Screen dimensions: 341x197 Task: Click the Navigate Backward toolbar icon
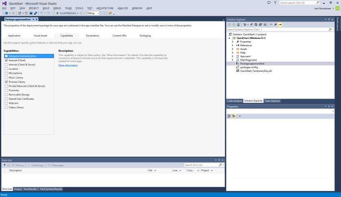6,13
